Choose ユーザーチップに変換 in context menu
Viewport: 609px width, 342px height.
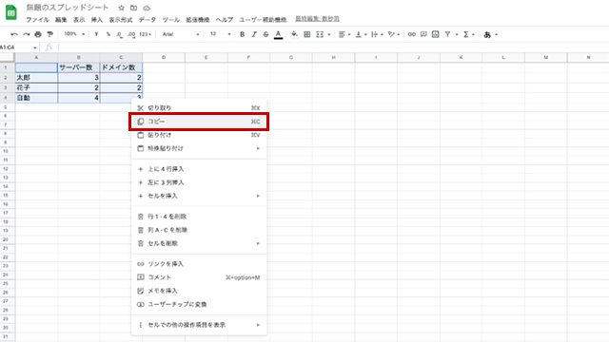coord(199,304)
